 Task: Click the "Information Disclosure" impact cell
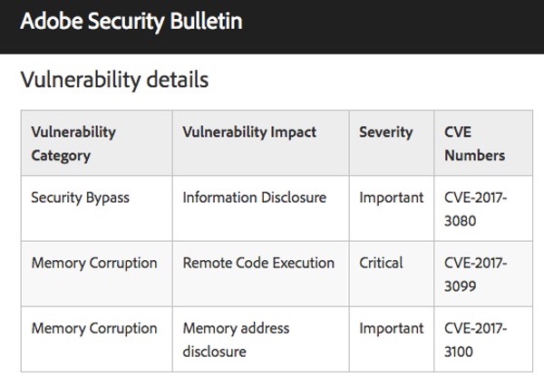[254, 198]
